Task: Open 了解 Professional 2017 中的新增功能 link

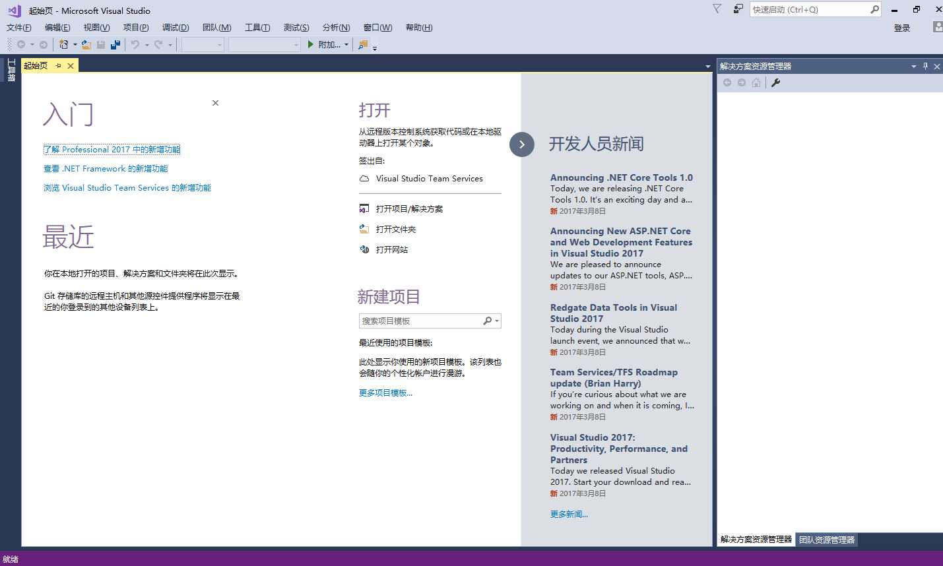Action: [x=112, y=150]
